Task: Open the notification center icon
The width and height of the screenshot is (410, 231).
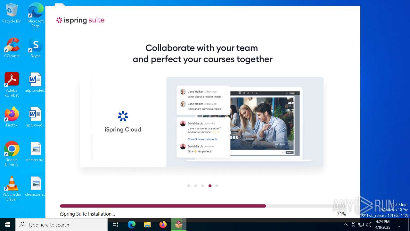Action: (x=399, y=225)
